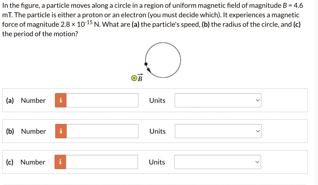
Task: Click inside the part (b) Number input
Action: 102,131
